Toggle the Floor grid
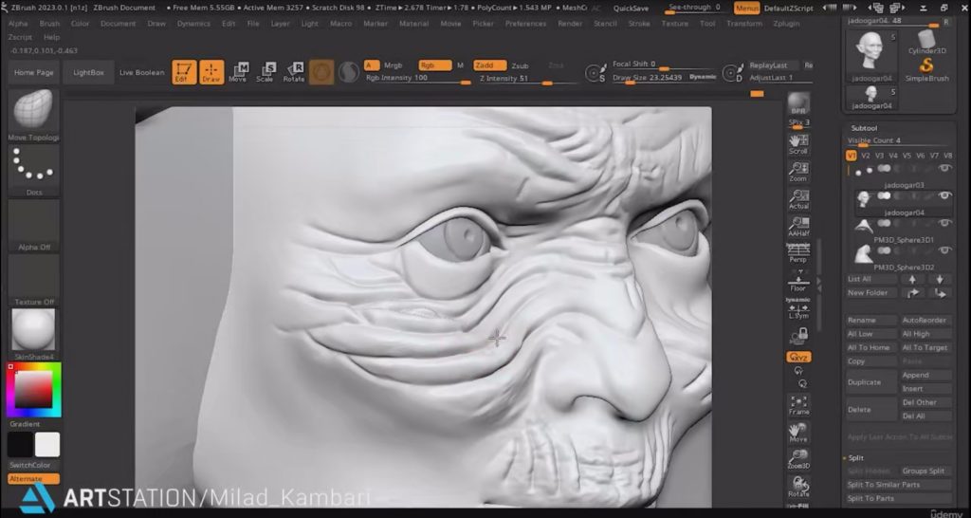Screen dimensions: 971x518 tap(798, 281)
